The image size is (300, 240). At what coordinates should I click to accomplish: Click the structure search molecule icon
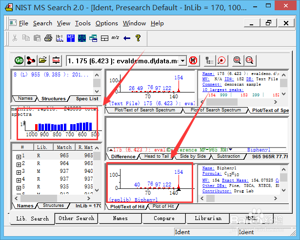(x=31, y=60)
